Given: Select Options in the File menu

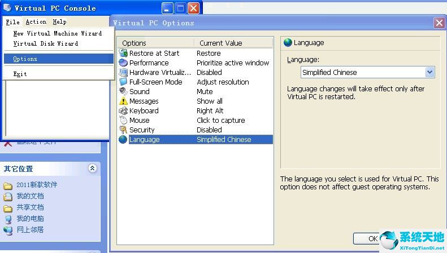Looking at the screenshot, I should [59, 59].
